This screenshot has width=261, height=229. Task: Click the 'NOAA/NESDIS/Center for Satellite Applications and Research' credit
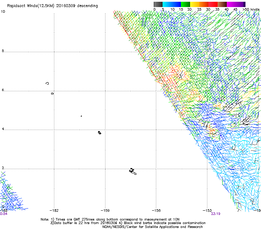[x=152, y=227]
